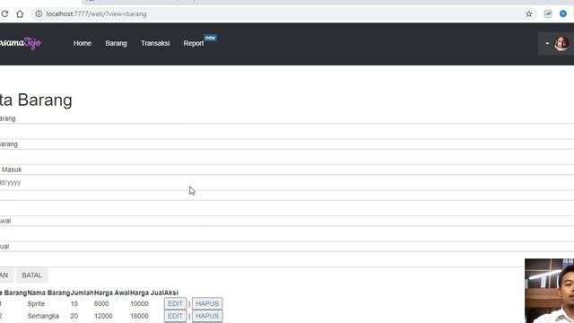Open the blue circular extension icon
574x323 pixels.
[563, 14]
